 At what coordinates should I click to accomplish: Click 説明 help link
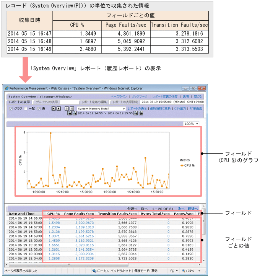coord(186,96)
